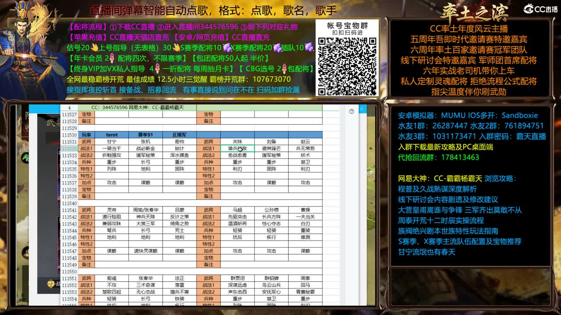561x315 pixels.
Task: Click the '三术奇谋' cell
Action: [x=146, y=285]
